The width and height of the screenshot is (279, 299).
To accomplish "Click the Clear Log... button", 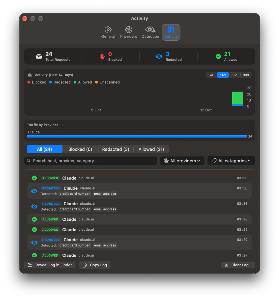I will (238, 265).
